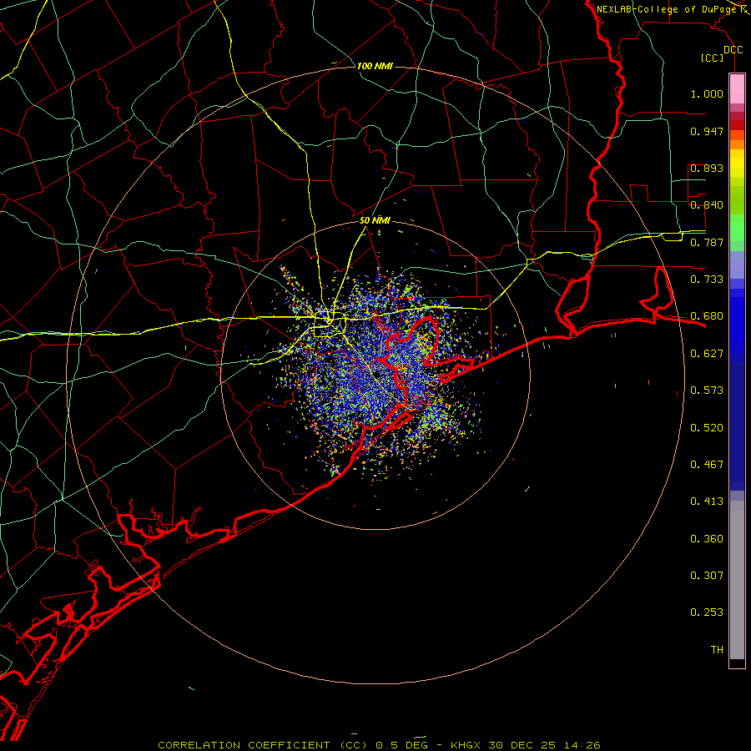Click the NEXLAB-College of DuPage credit text
The width and height of the screenshot is (751, 751).
667,9
